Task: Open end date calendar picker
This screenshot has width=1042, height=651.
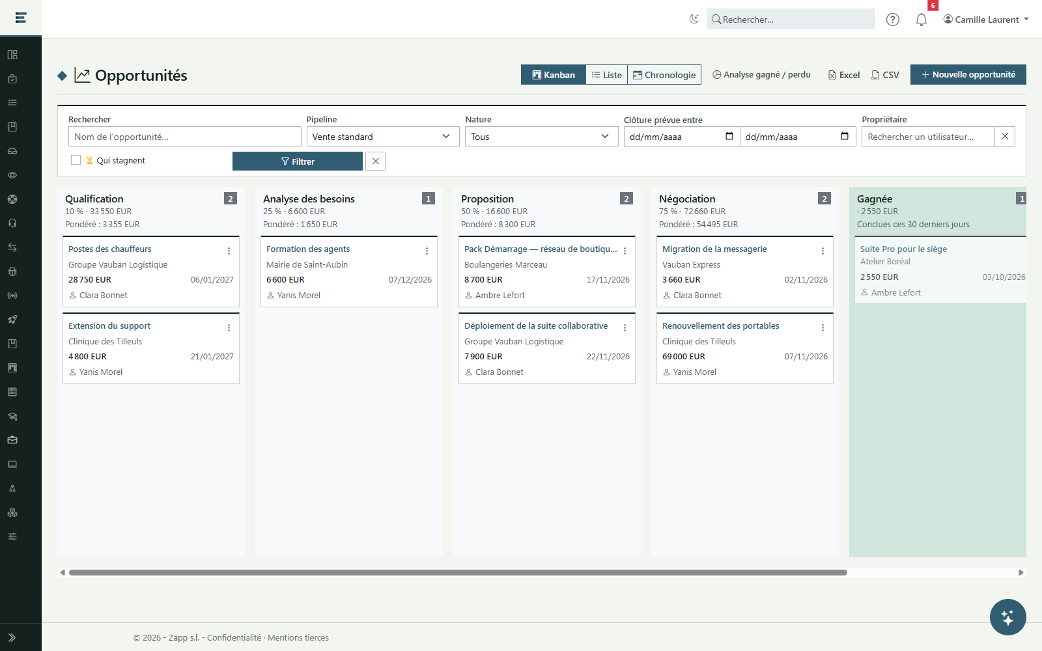Action: coord(845,136)
